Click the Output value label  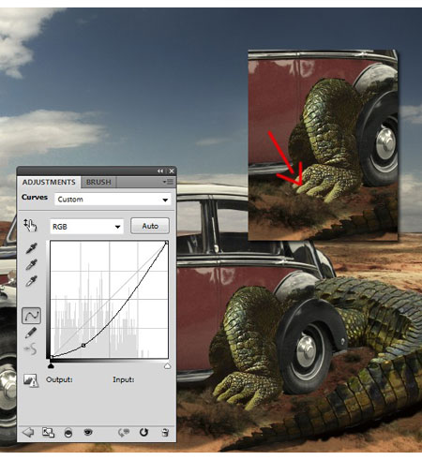pos(59,379)
